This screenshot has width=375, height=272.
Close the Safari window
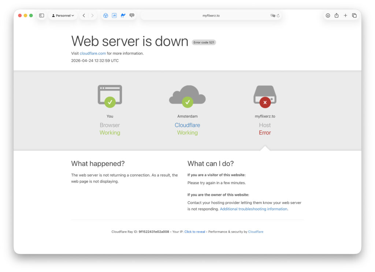[20, 15]
